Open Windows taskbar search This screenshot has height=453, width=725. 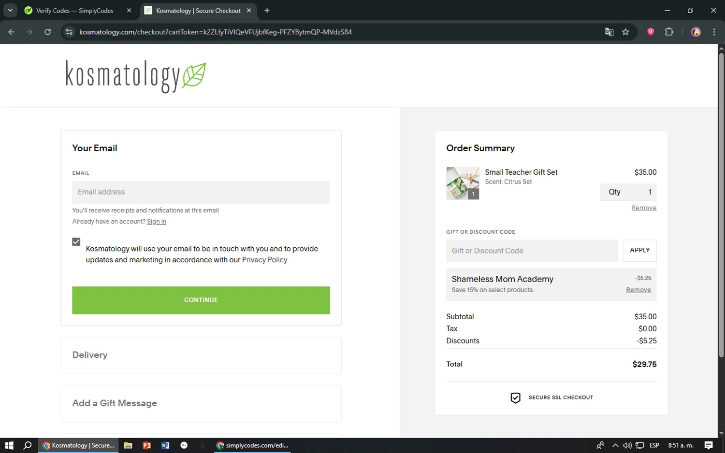tap(28, 445)
